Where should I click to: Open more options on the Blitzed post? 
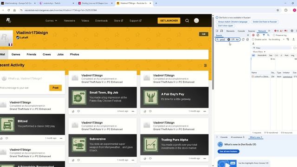[61, 138]
